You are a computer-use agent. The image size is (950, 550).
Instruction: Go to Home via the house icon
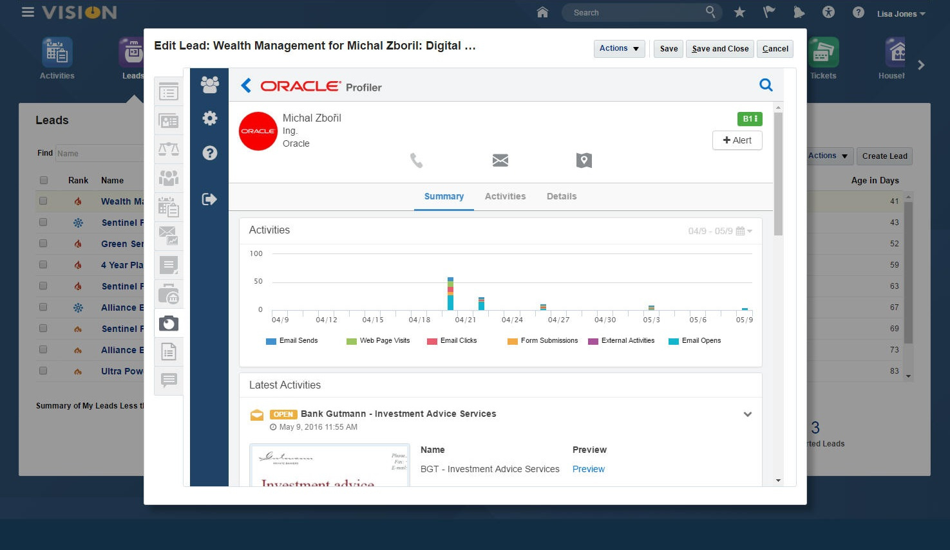click(542, 12)
